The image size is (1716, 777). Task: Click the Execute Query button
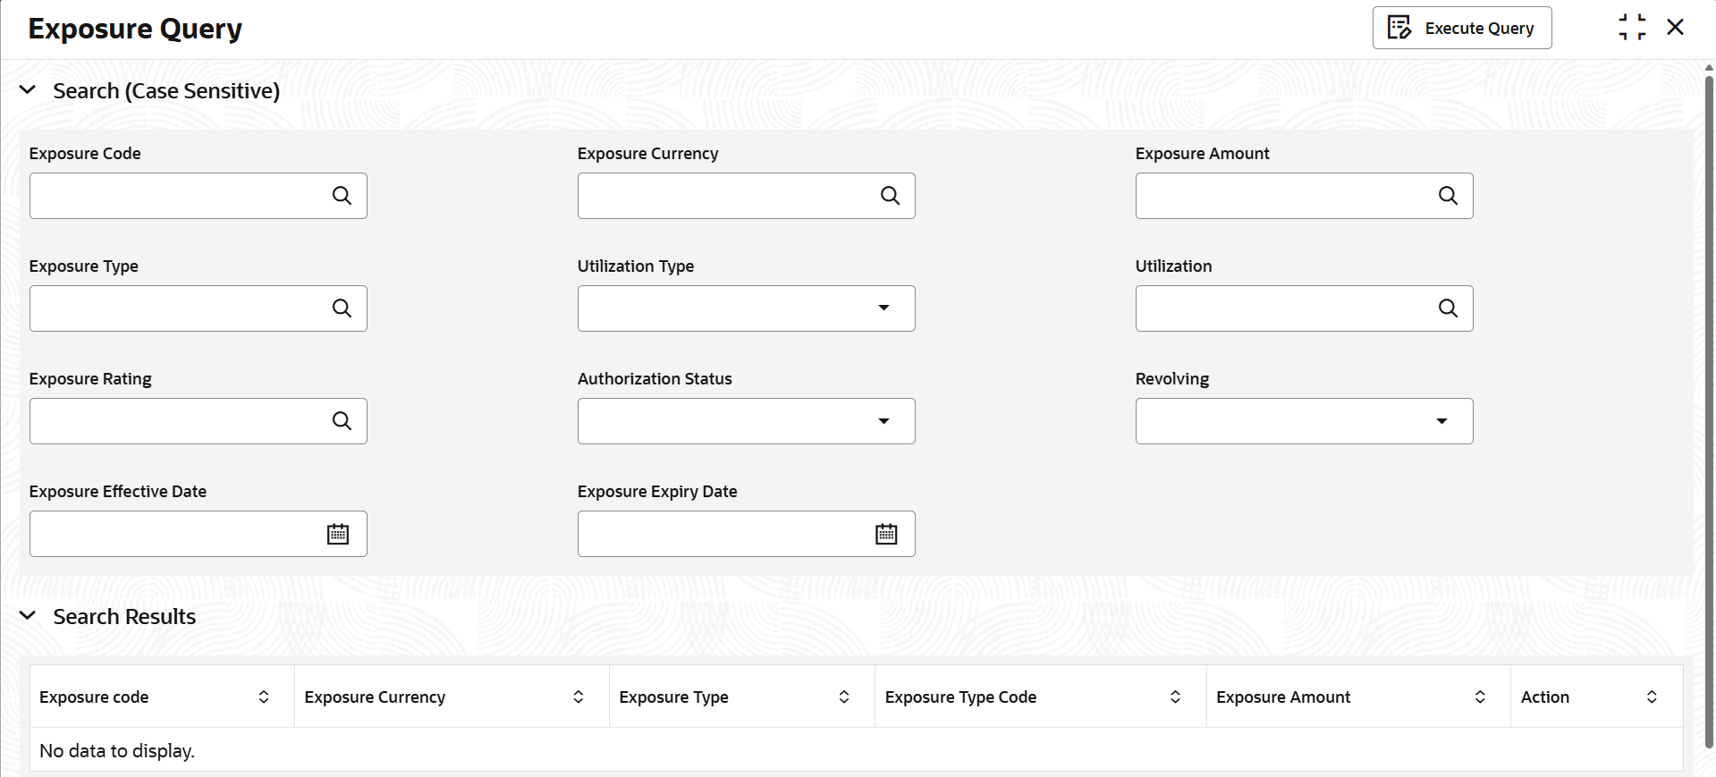1462,29
